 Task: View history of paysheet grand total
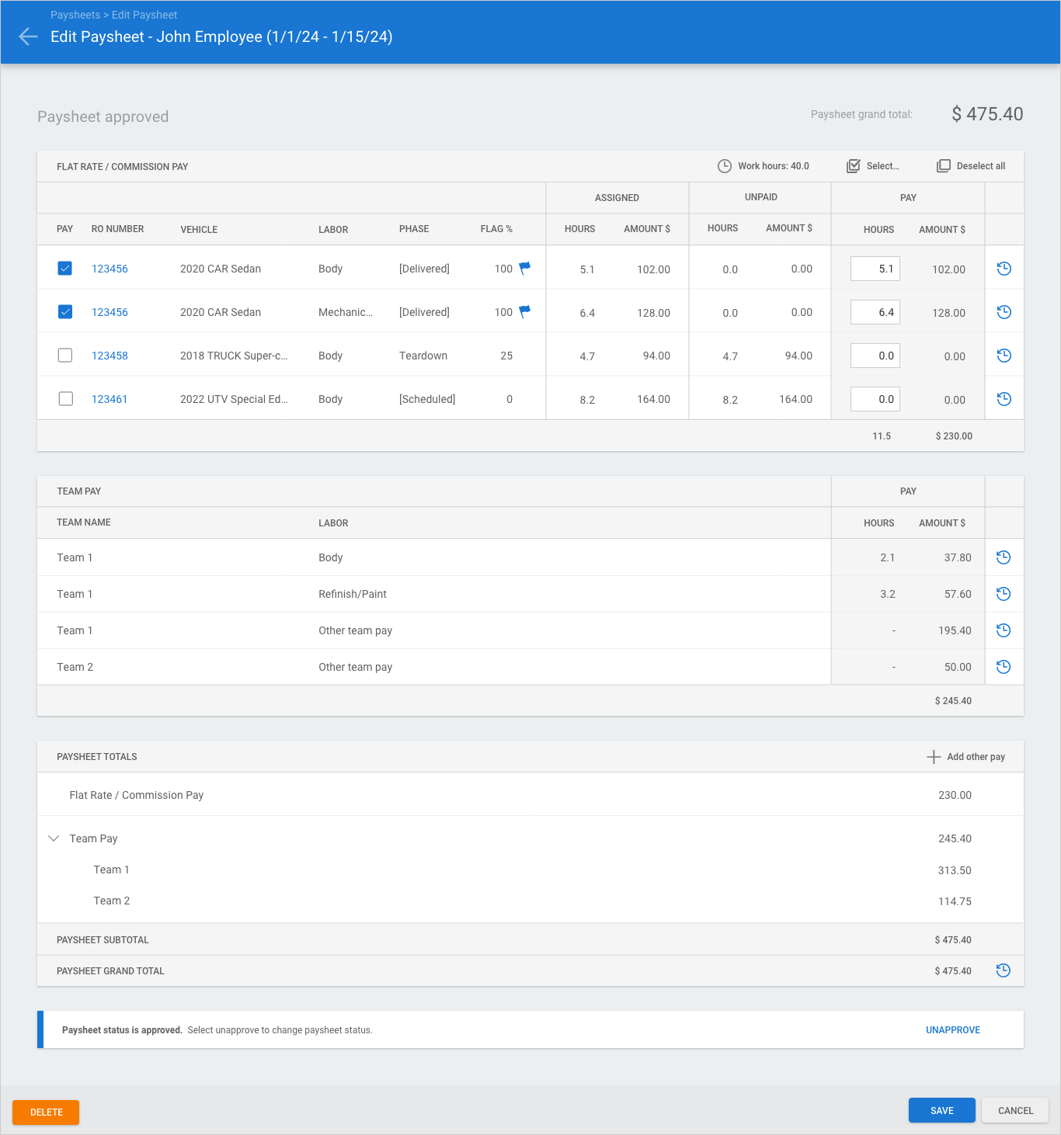pyautogui.click(x=1003, y=970)
